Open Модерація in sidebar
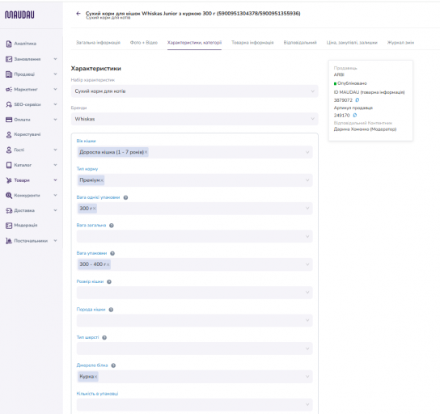440x414 pixels. coord(26,226)
